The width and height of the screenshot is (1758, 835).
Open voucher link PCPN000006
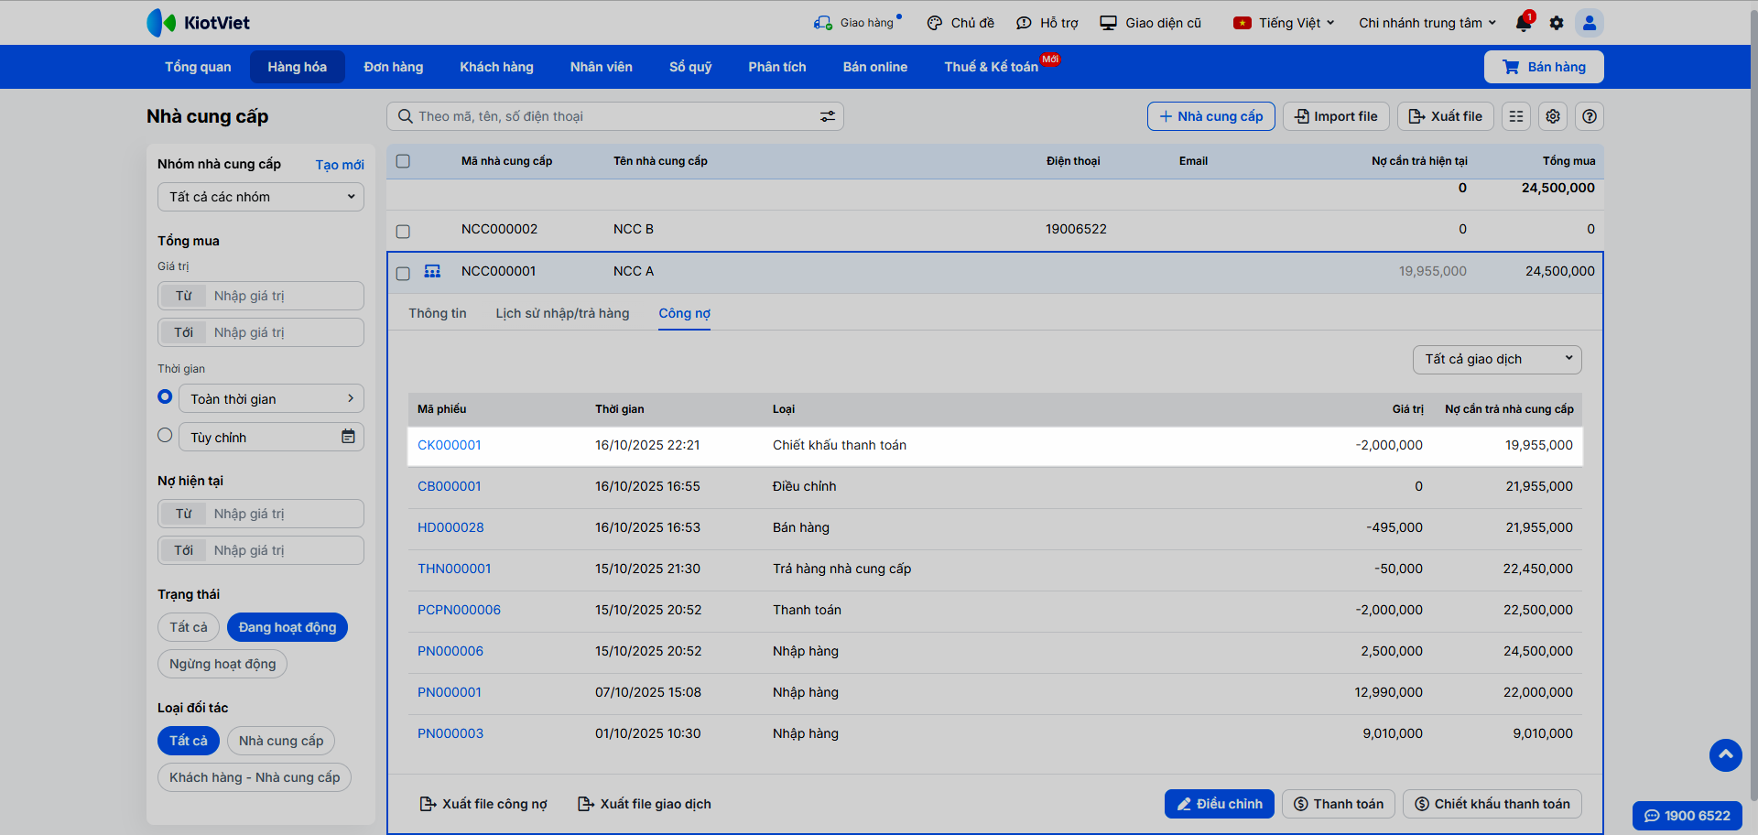point(459,610)
